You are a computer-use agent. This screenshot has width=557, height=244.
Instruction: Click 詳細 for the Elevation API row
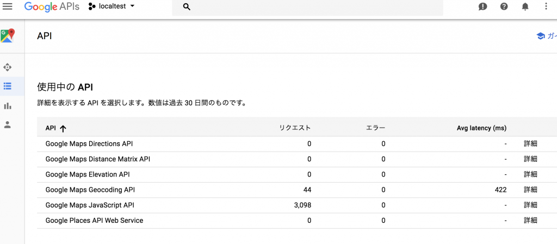tap(530, 174)
